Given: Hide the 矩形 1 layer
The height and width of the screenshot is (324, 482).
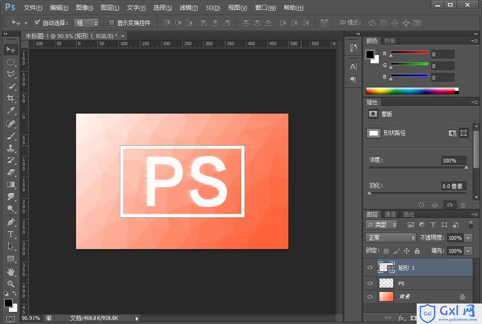Looking at the screenshot, I should [x=370, y=267].
